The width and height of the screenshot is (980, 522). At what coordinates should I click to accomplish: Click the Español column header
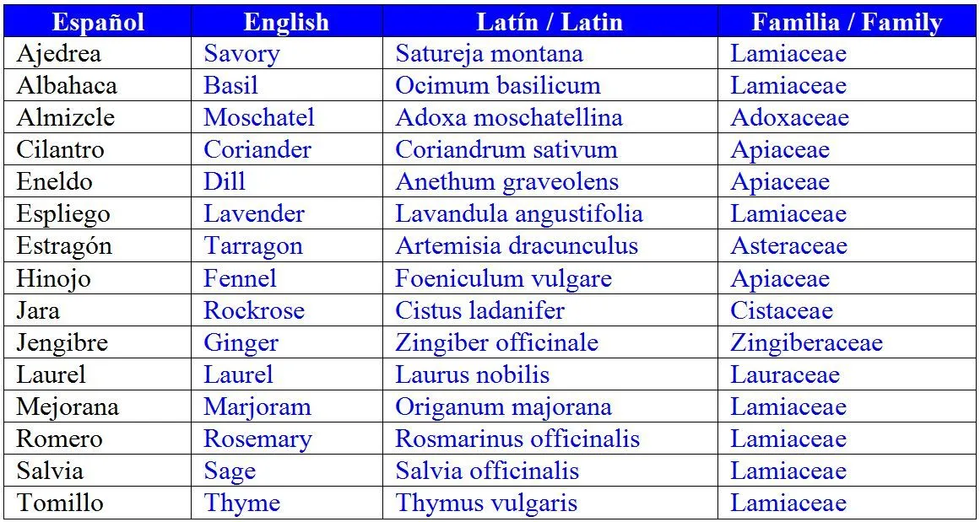[98, 22]
